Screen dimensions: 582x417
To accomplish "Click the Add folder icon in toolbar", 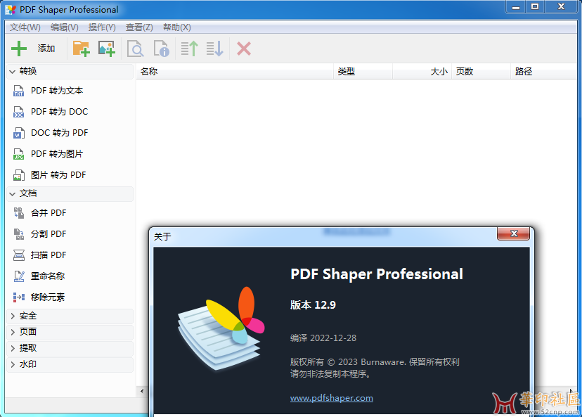I will click(82, 49).
